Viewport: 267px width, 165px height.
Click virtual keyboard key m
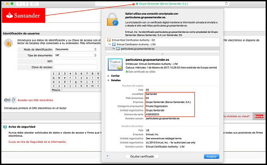pos(93,86)
